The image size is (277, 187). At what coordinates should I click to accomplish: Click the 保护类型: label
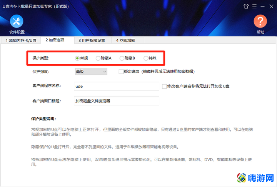(x=41, y=58)
